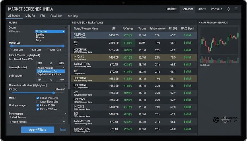Click the Reset link
Viewport: 247px width, 141px height.
tap(63, 130)
